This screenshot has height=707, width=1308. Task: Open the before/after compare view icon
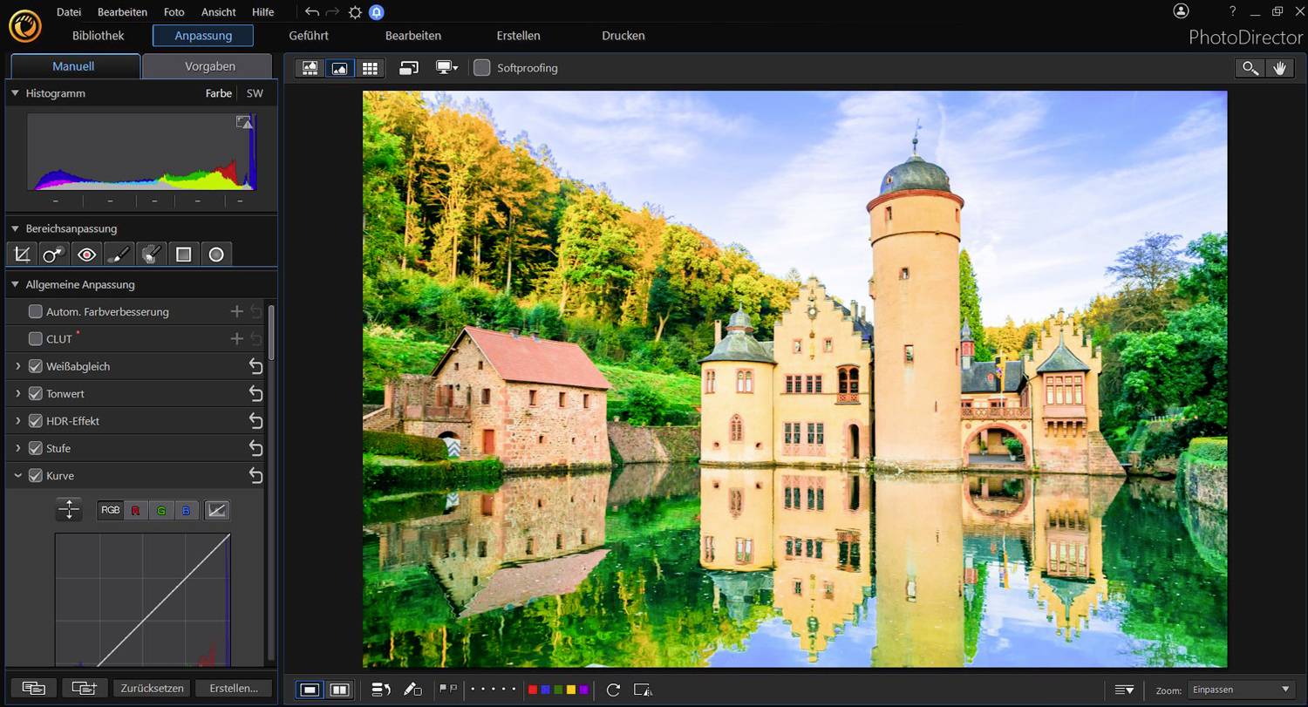339,689
